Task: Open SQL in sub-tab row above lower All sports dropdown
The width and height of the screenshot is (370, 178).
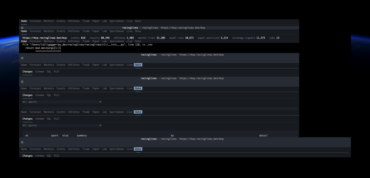Action: 49,119
